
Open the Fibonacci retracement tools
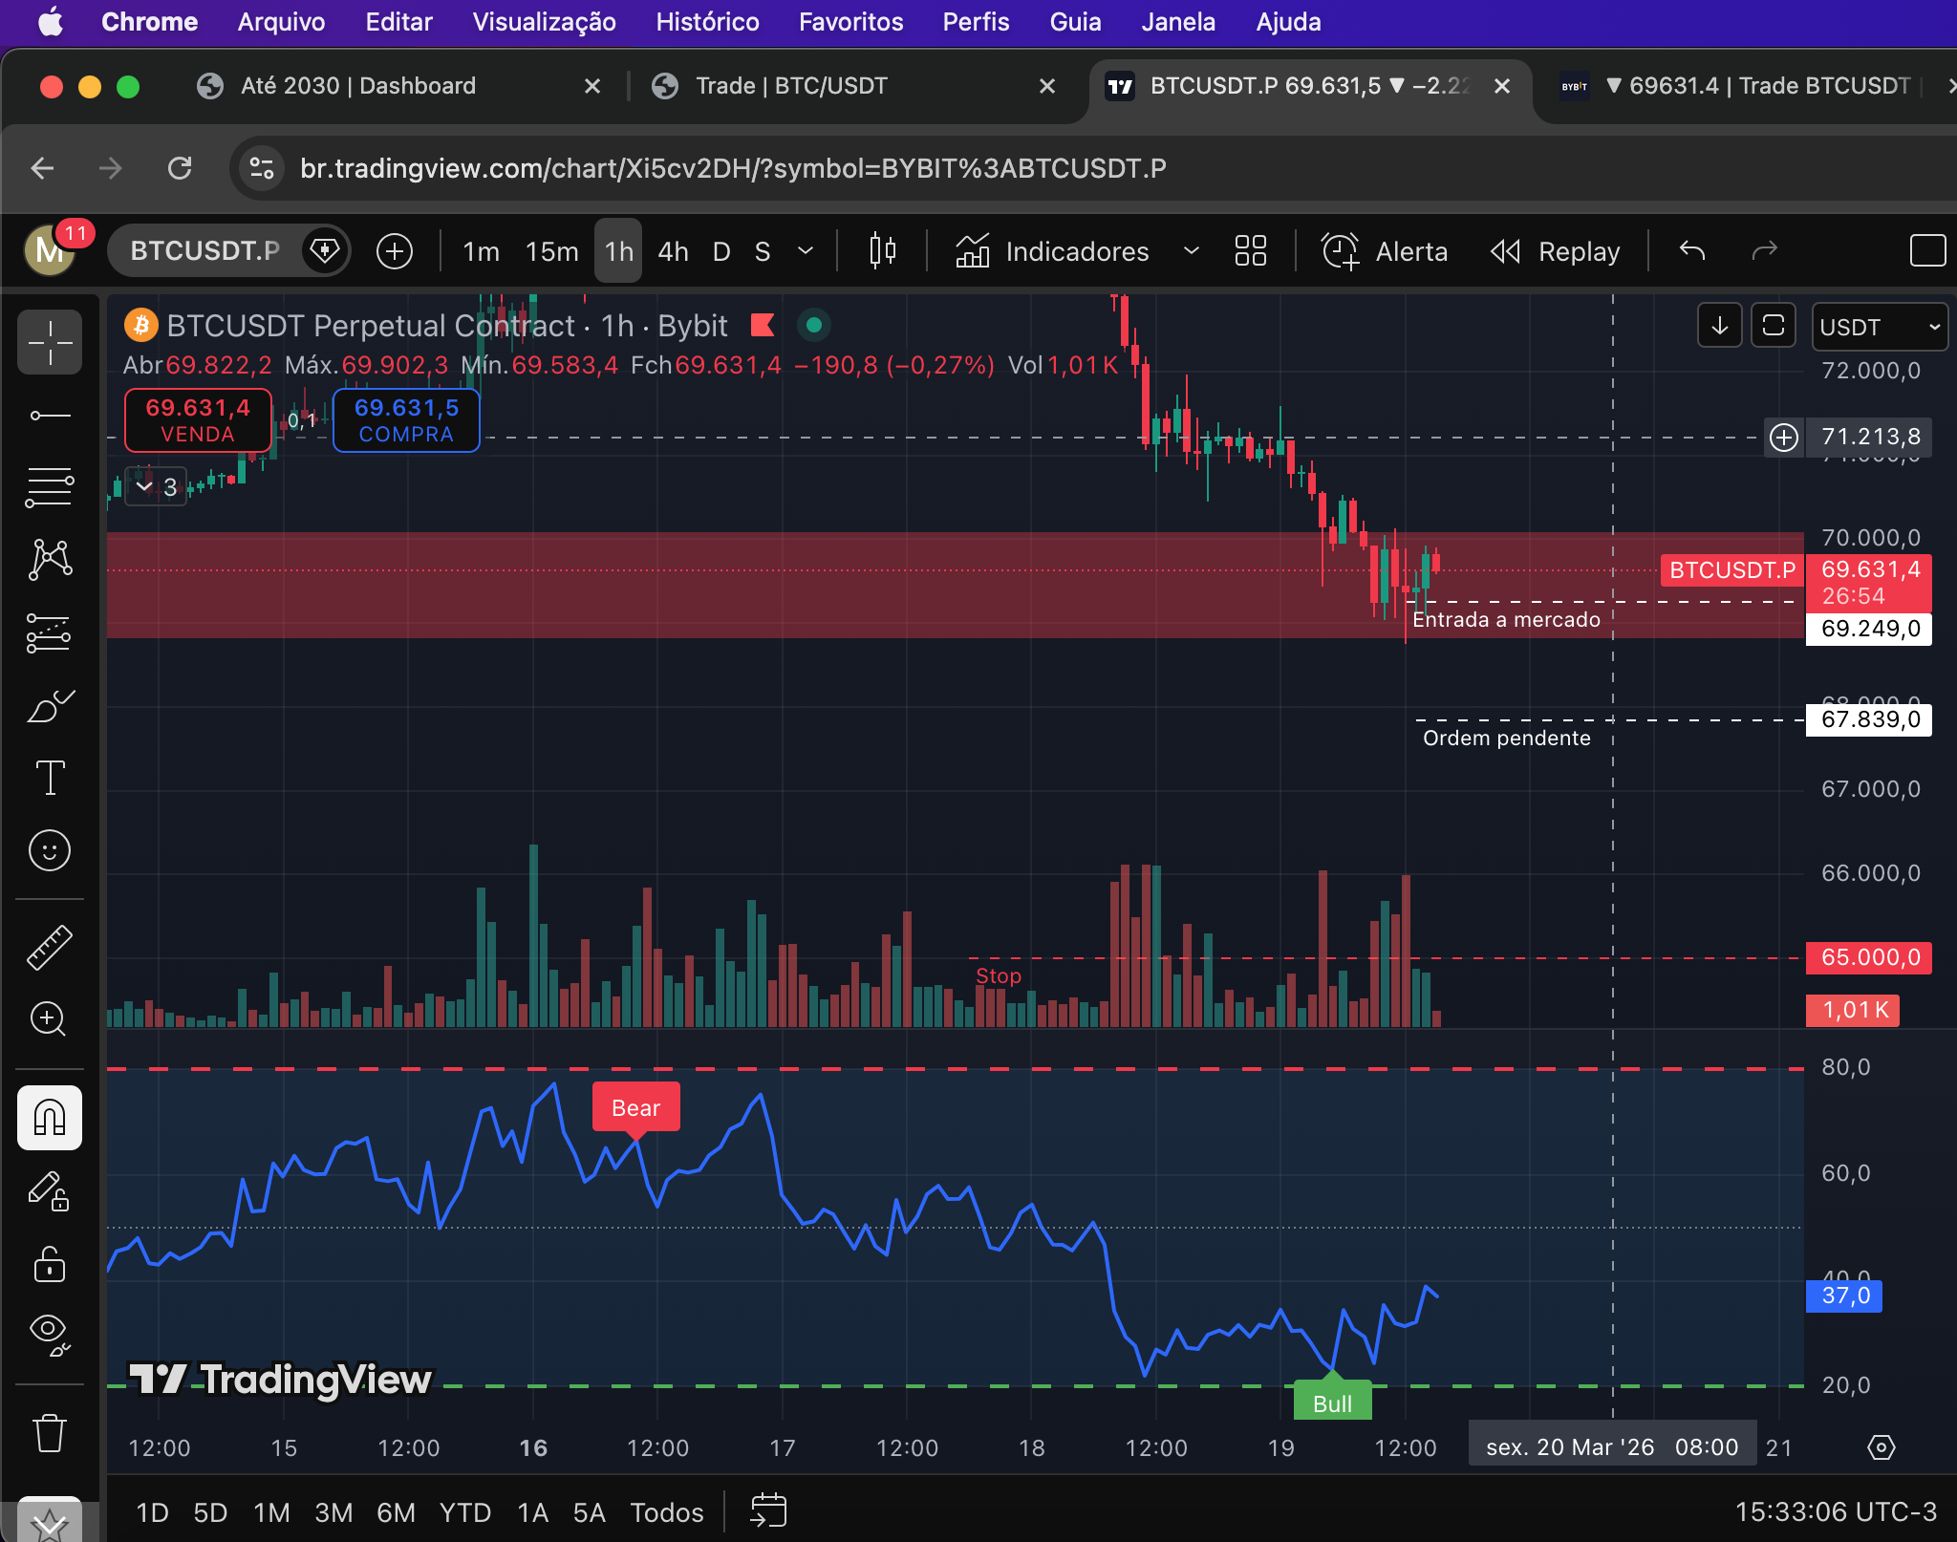(x=50, y=488)
